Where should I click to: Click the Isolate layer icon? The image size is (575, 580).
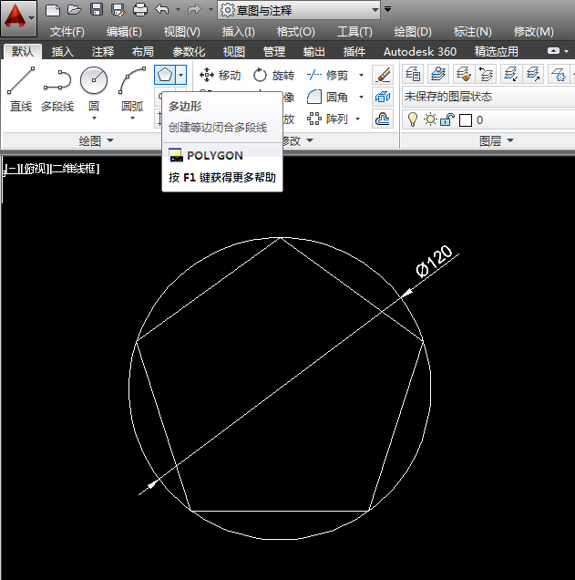[510, 74]
